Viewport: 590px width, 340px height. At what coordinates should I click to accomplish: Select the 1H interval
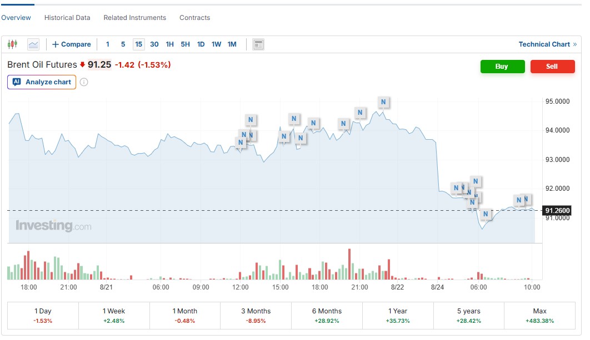[169, 44]
